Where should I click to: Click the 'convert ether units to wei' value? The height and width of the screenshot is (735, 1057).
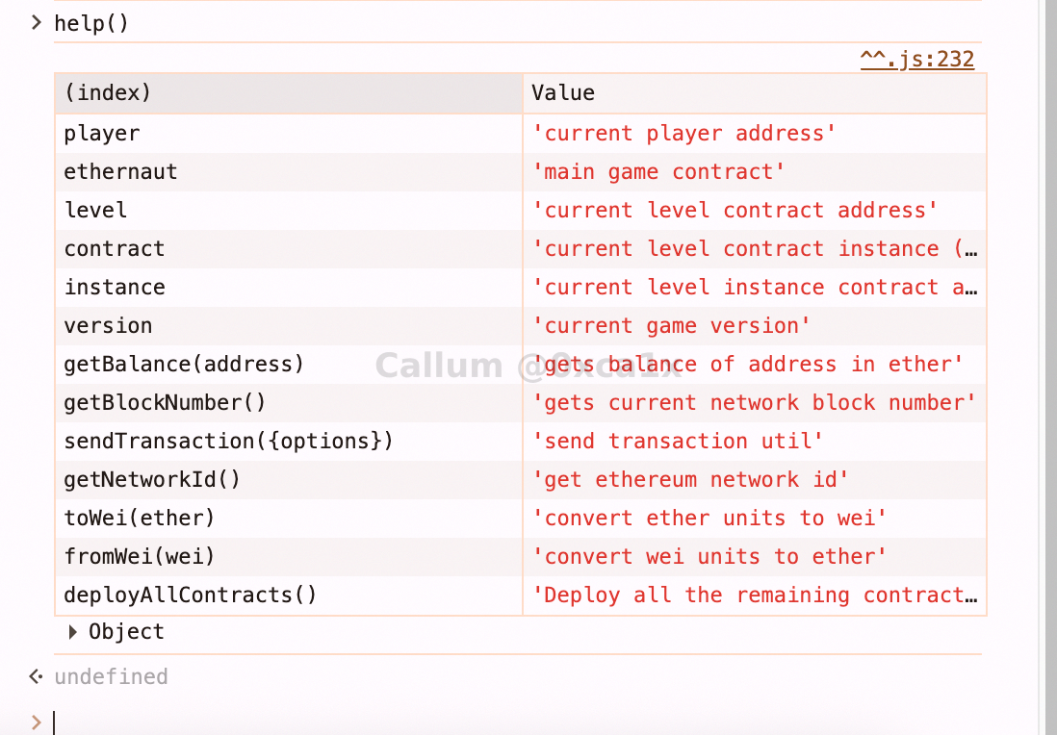coord(709,518)
